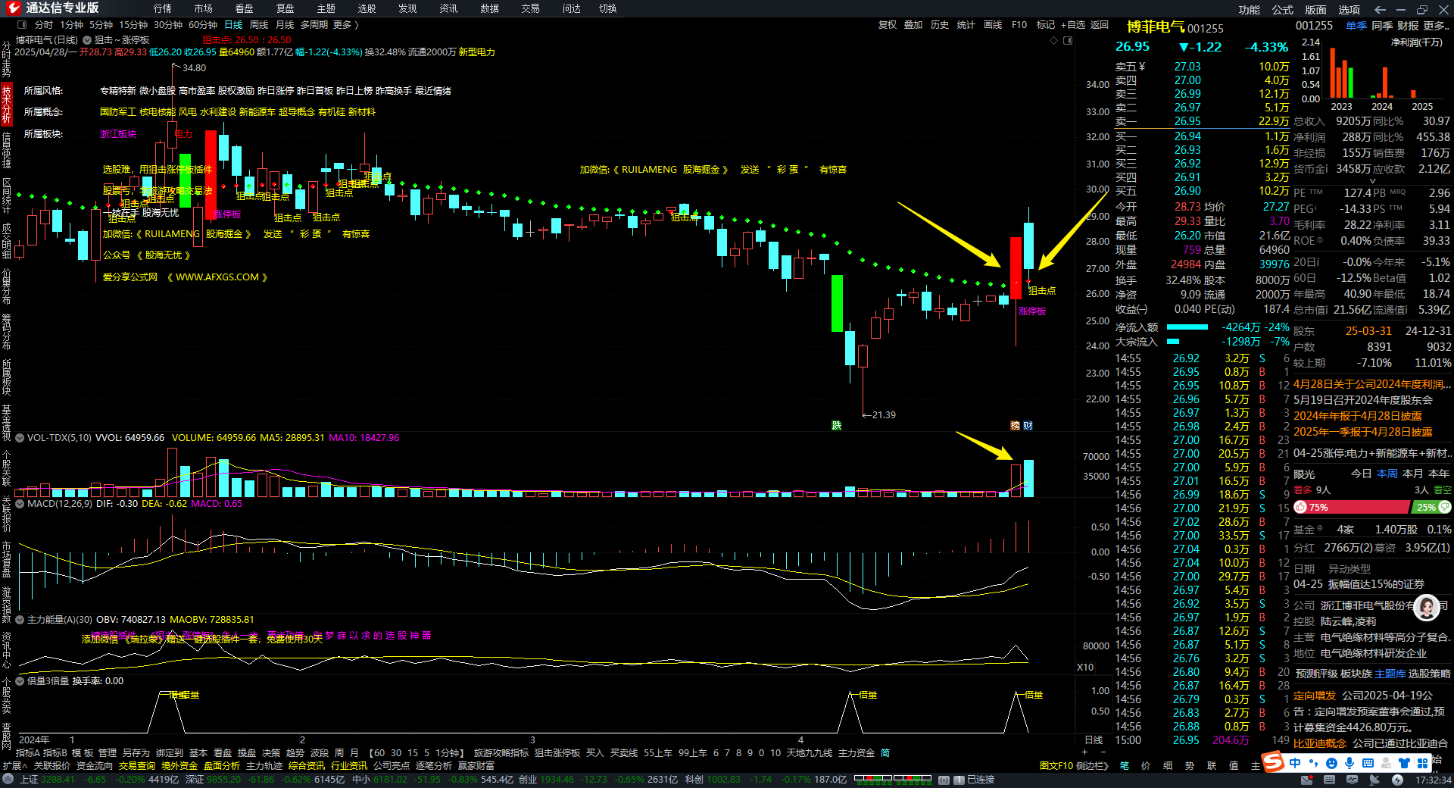This screenshot has height=788, width=1454.
Task: Click the +自选 button
Action: (x=1072, y=25)
